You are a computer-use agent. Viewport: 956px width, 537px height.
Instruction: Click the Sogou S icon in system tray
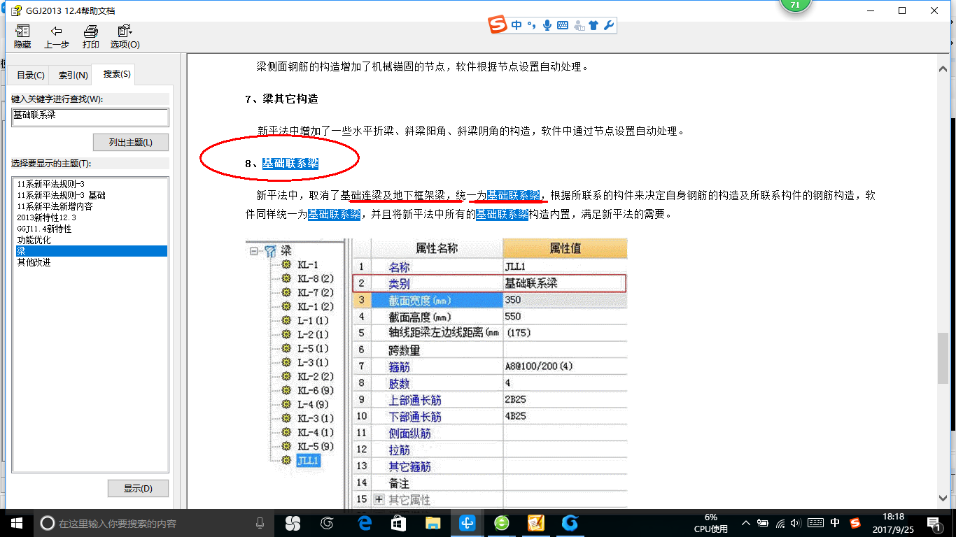[855, 523]
